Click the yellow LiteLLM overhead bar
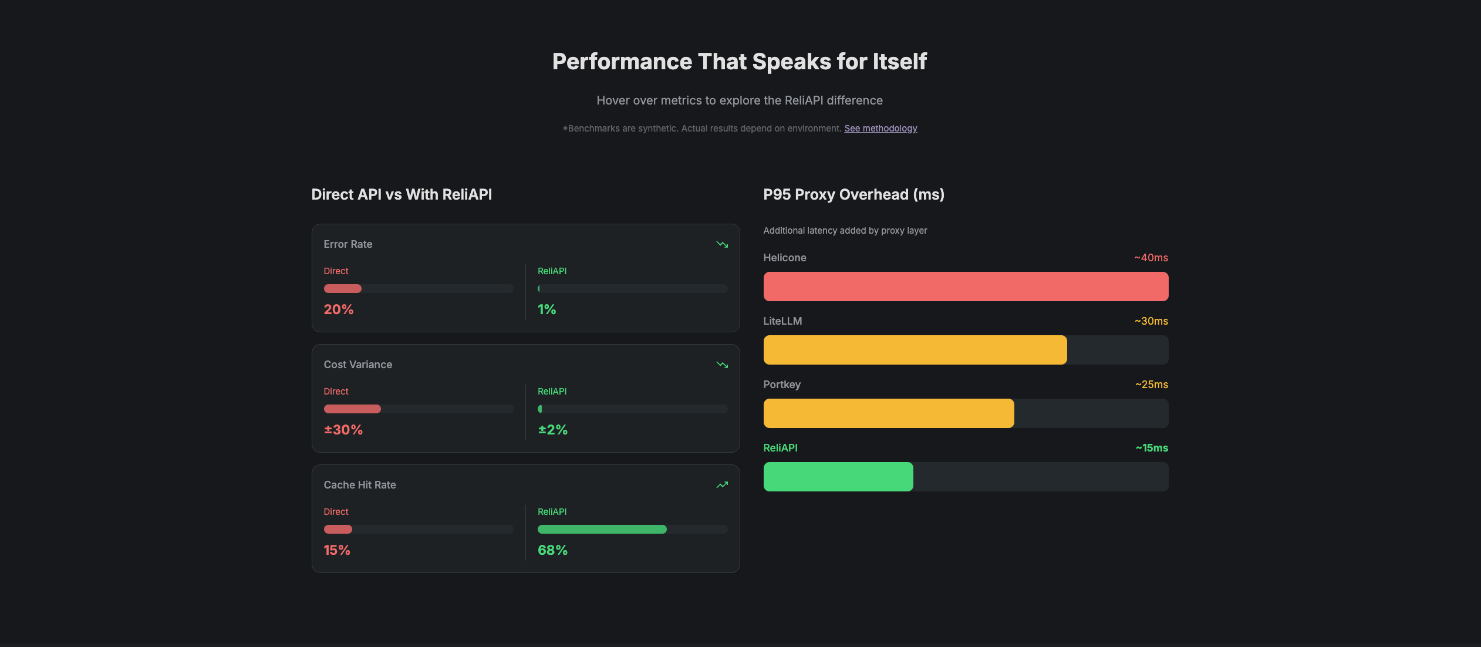 click(915, 350)
